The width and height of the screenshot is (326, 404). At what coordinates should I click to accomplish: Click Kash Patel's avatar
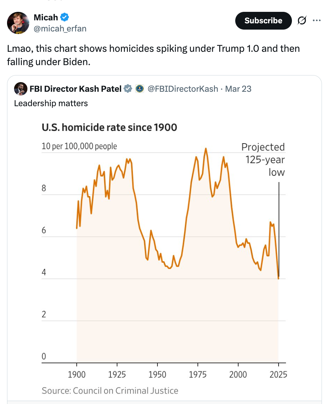pos(21,89)
